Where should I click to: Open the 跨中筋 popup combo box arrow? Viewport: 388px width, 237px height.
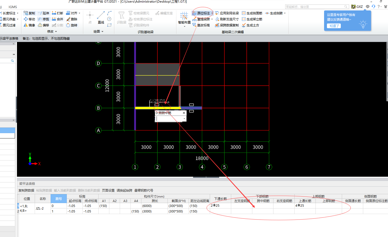(184, 118)
